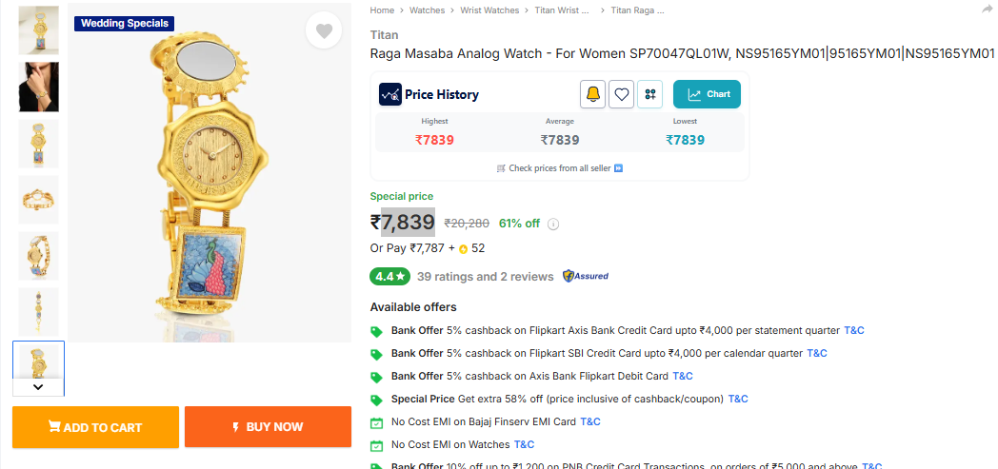Click the share arrow icon
The width and height of the screenshot is (998, 469).
tap(987, 10)
